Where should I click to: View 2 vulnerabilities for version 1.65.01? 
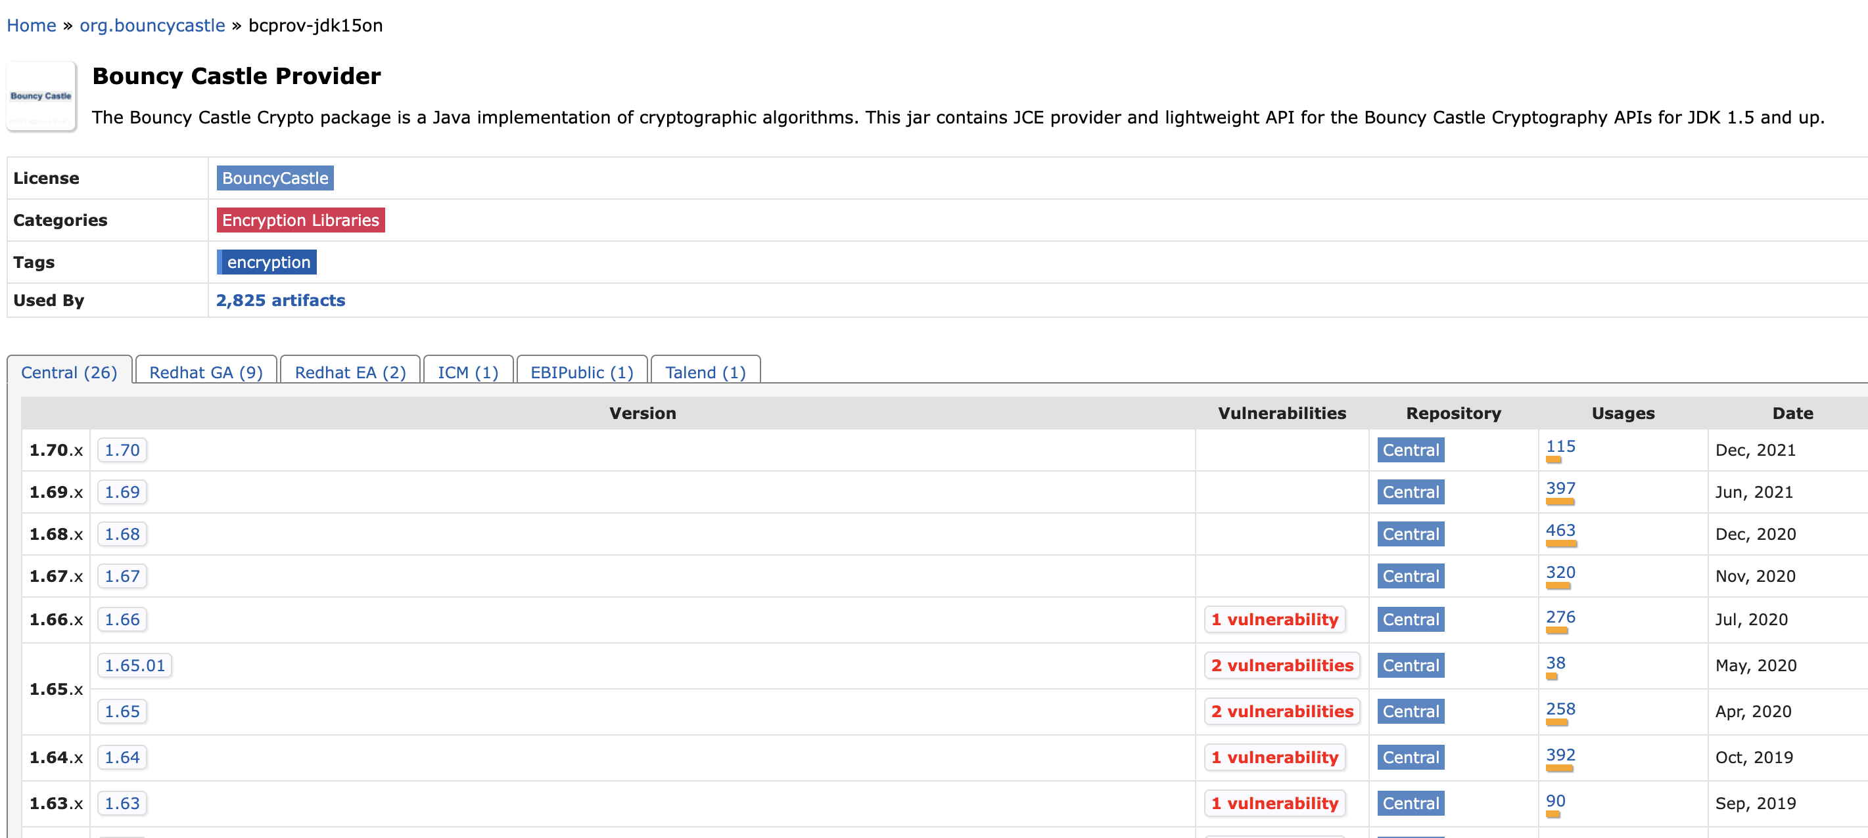(1282, 665)
